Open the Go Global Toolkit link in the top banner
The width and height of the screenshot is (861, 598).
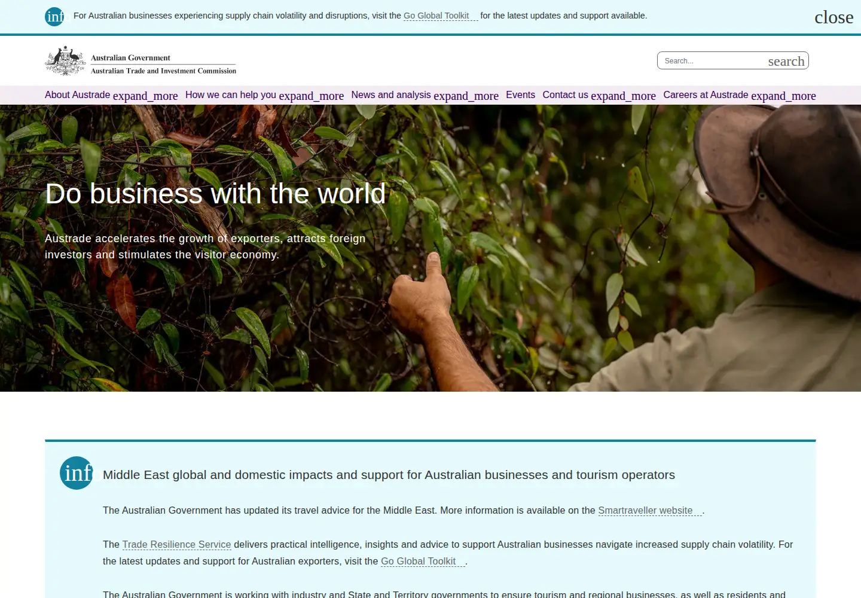[441, 16]
